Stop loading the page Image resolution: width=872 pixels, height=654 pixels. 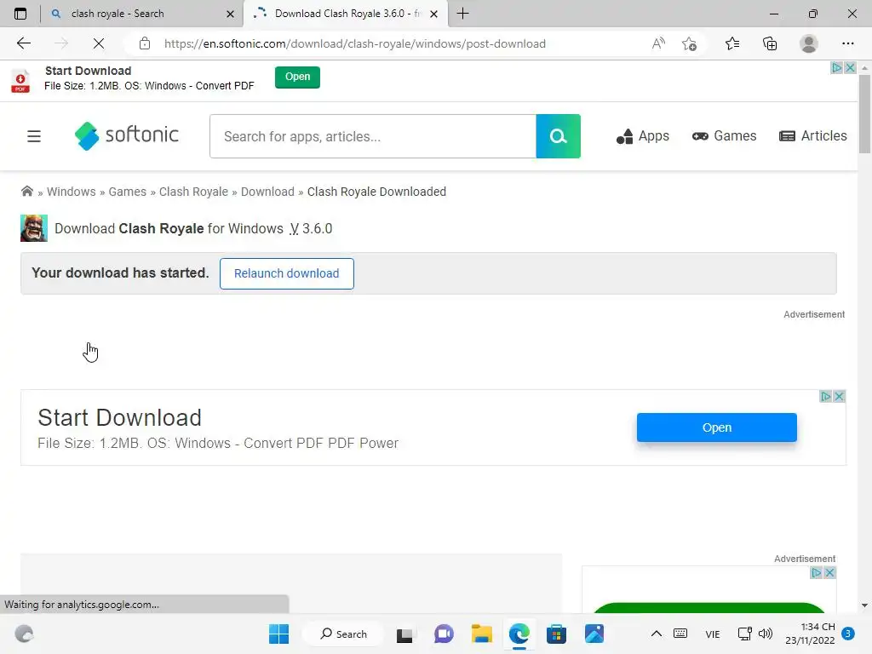pos(99,43)
